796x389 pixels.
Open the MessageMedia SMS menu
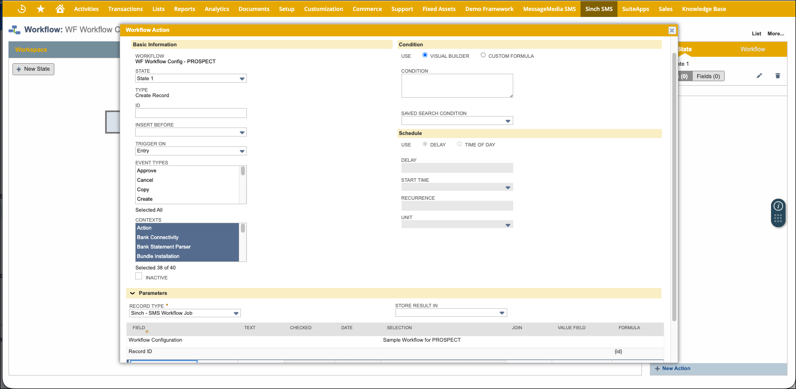click(549, 9)
